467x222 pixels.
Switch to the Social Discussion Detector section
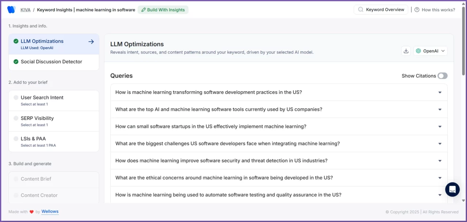[x=51, y=61]
